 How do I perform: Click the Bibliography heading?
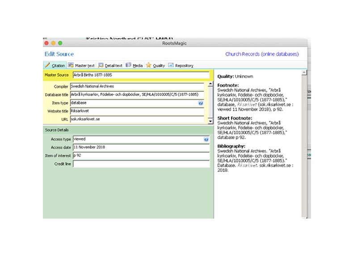click(x=231, y=146)
